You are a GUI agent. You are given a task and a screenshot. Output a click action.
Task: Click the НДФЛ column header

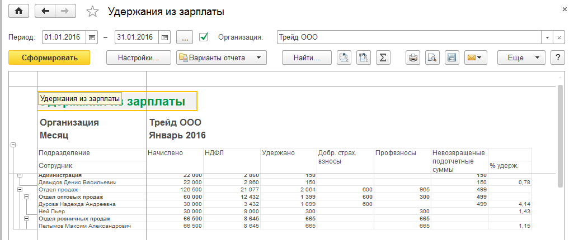pos(232,161)
